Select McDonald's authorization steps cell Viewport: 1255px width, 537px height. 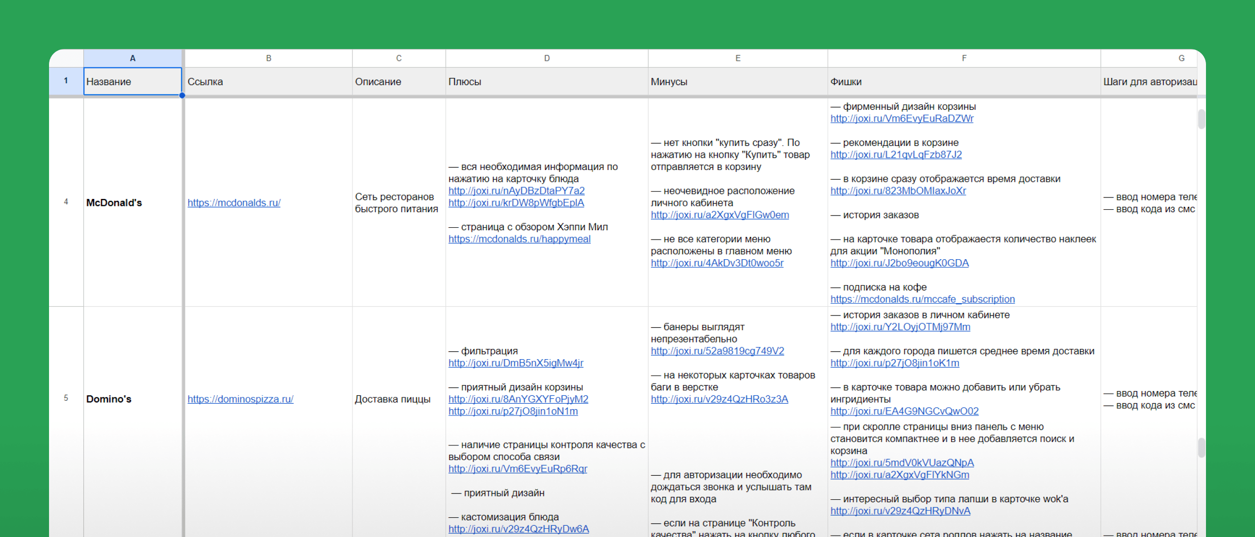point(1149,202)
